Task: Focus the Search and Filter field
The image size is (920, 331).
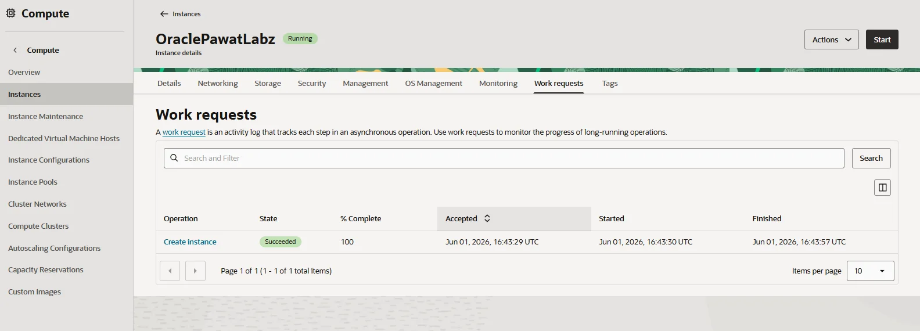Action: pyautogui.click(x=504, y=158)
